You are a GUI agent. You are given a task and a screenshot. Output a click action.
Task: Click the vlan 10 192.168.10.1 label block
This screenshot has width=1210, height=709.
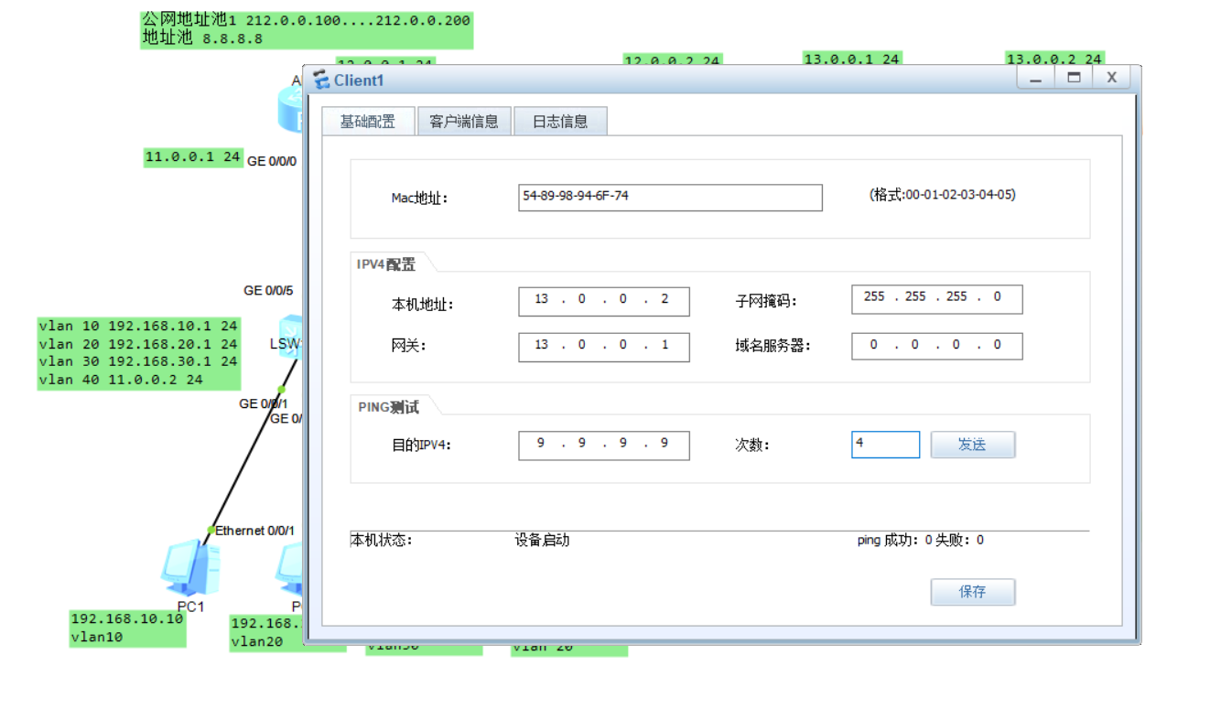click(x=138, y=353)
